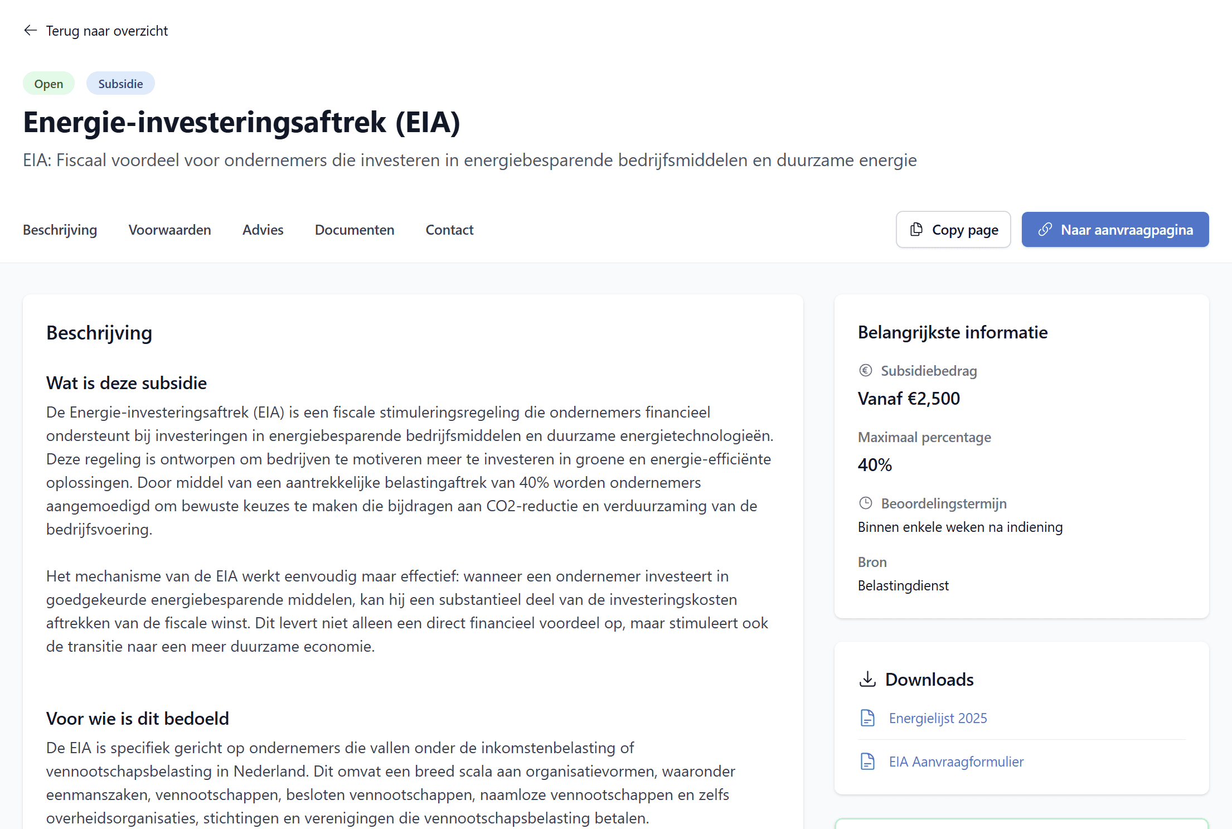Click the green Open status badge
Viewport: 1232px width, 829px height.
(48, 83)
